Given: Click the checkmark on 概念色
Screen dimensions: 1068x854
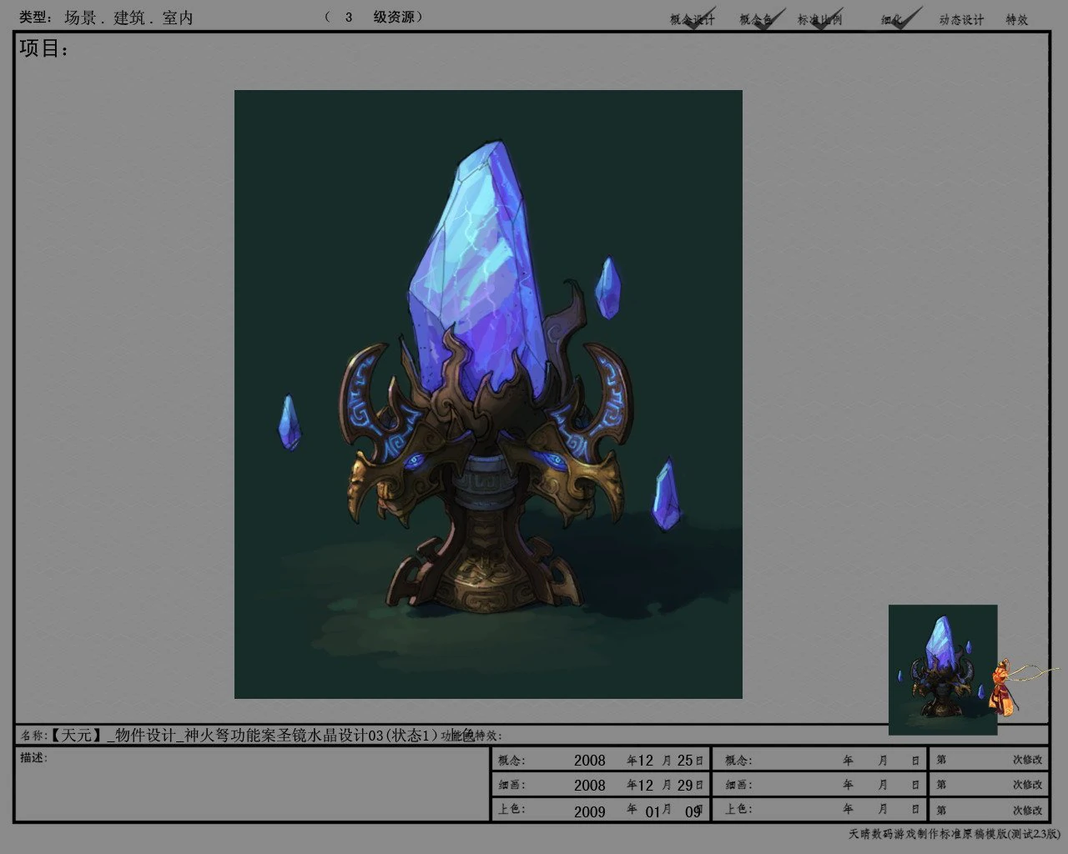Looking at the screenshot, I should 769,18.
